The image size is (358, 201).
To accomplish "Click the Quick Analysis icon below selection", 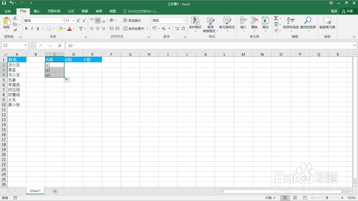I will pos(67,80).
